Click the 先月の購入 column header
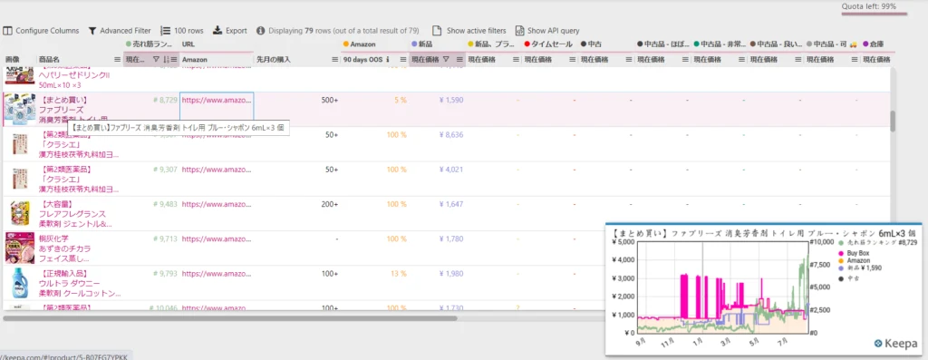 (x=274, y=59)
